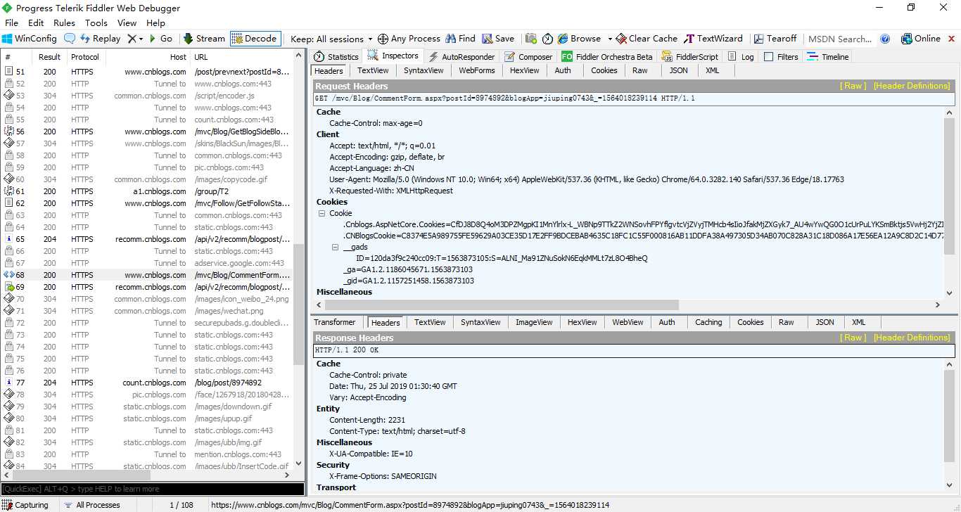Open Keep: All sessions dropdown
Viewport: 961px width, 512px height.
point(332,39)
